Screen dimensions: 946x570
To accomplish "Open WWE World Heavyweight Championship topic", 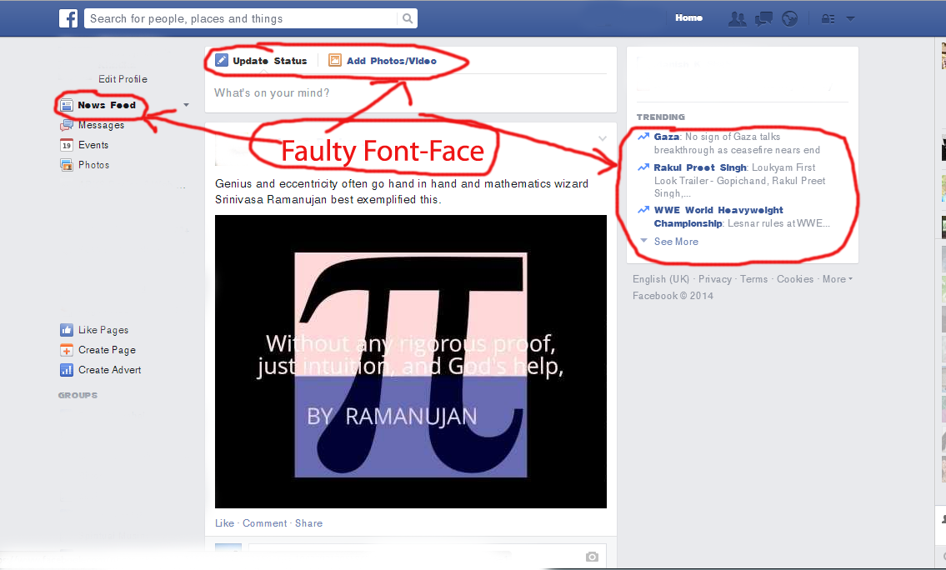I will (718, 217).
